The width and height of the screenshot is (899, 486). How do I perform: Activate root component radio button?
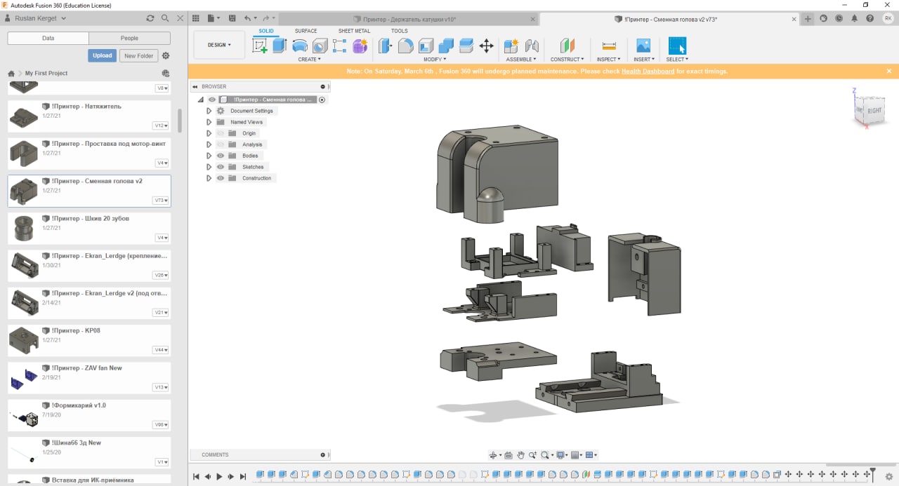[322, 100]
